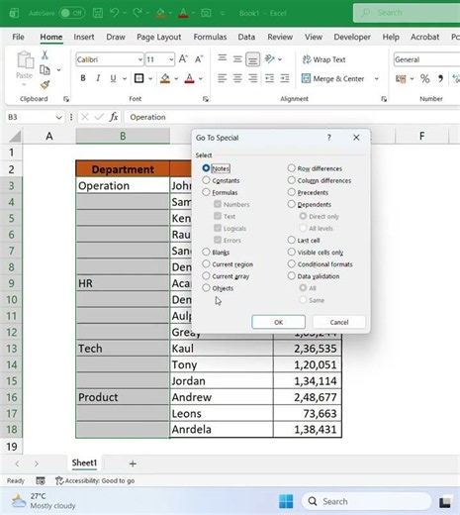Top align cell contents
The width and height of the screenshot is (460, 515).
[x=223, y=59]
